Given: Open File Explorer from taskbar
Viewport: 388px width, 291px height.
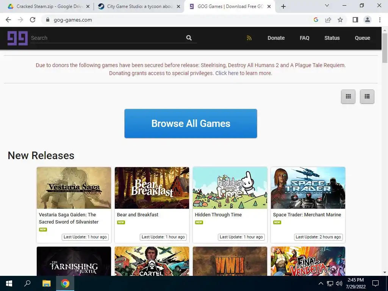Looking at the screenshot, I should [46, 283].
